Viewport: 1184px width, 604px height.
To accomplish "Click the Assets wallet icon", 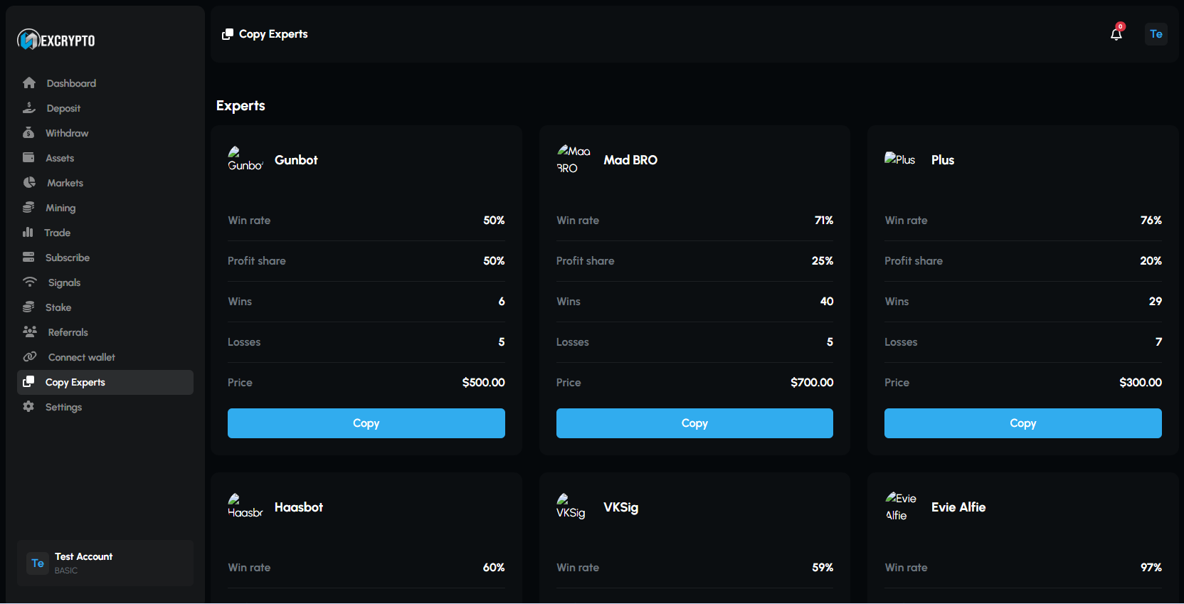I will coord(28,158).
